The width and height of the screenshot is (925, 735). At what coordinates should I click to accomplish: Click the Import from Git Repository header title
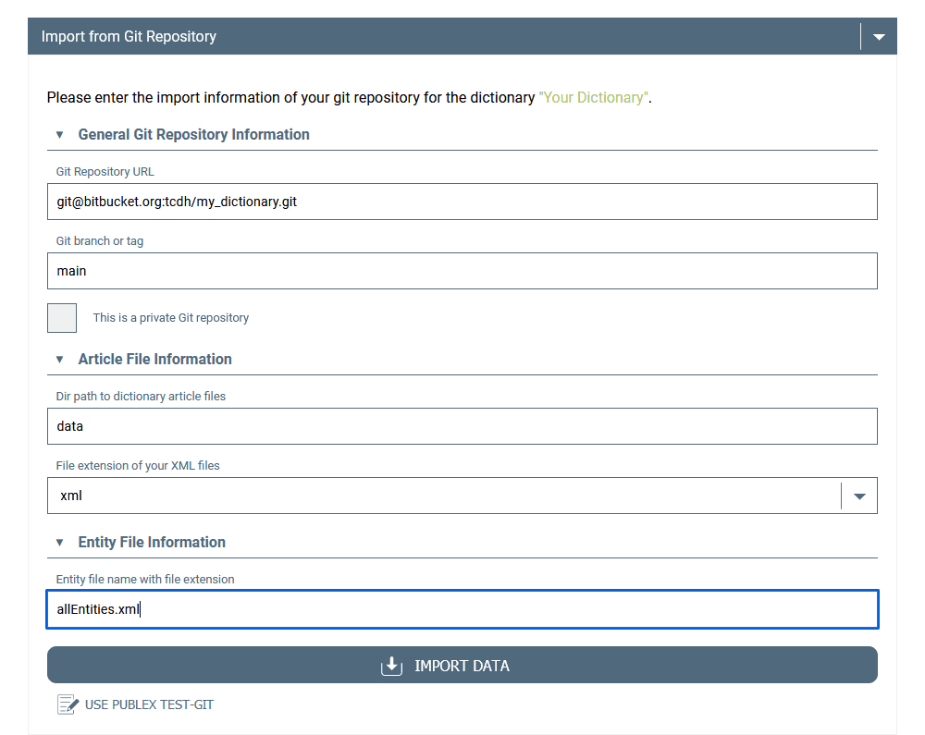pyautogui.click(x=129, y=37)
